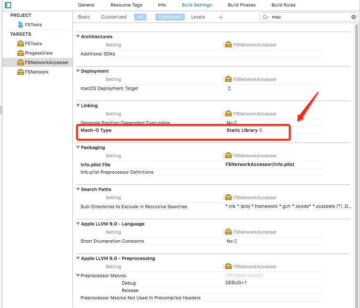Click the FSNetwork target icon
The height and width of the screenshot is (308, 360).
[x=20, y=72]
